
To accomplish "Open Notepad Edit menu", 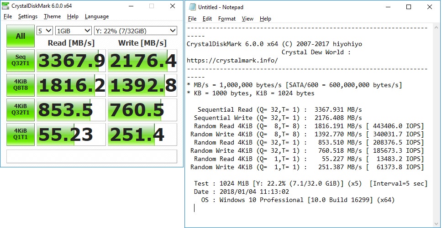I will [207, 19].
